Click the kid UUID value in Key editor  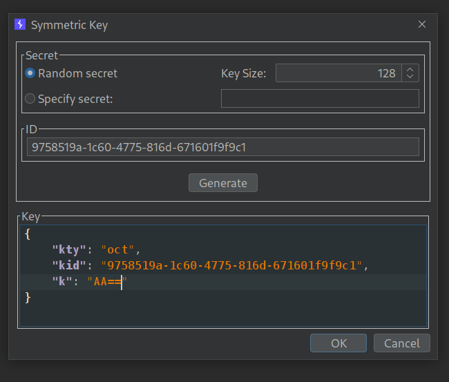(x=232, y=265)
